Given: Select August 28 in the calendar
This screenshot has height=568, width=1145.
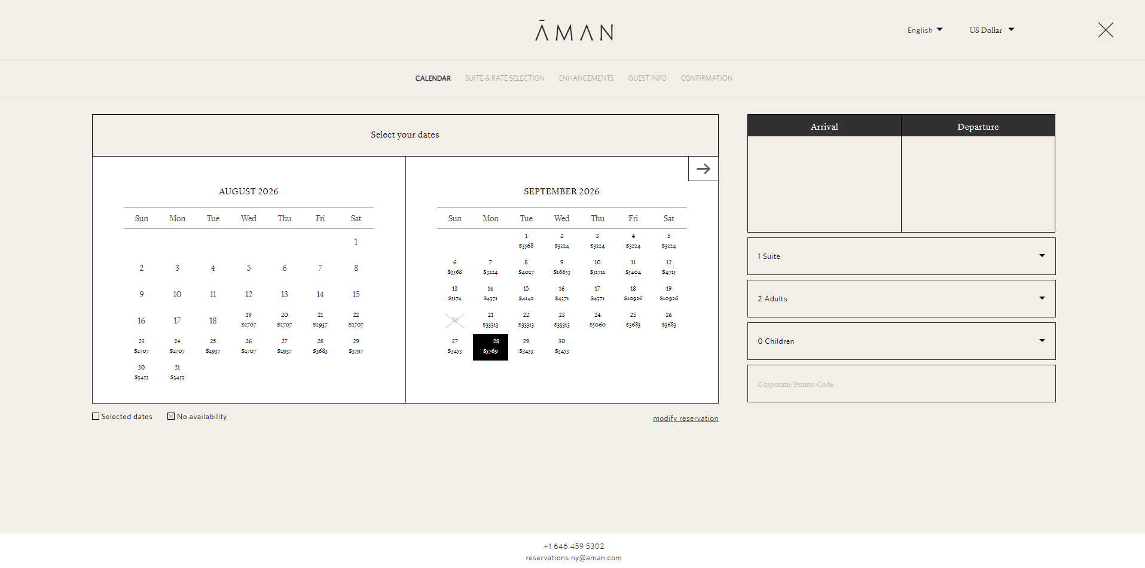Looking at the screenshot, I should point(320,346).
